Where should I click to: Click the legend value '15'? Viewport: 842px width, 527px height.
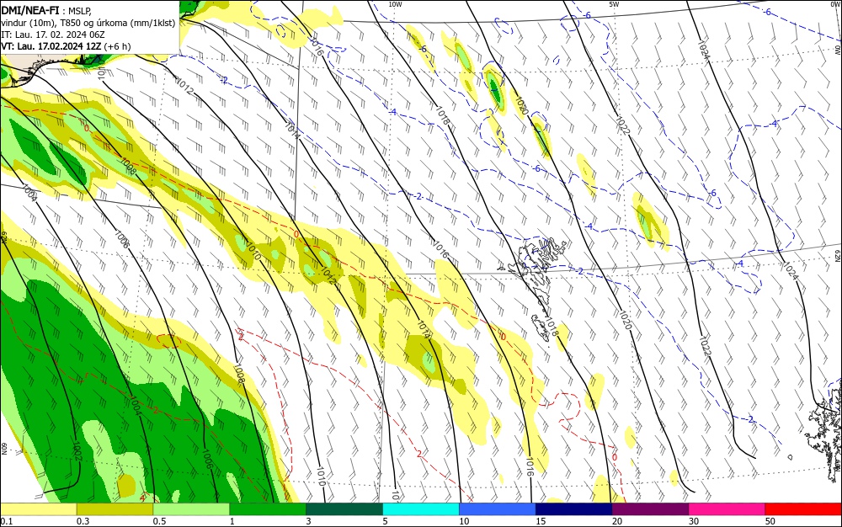pos(541,521)
